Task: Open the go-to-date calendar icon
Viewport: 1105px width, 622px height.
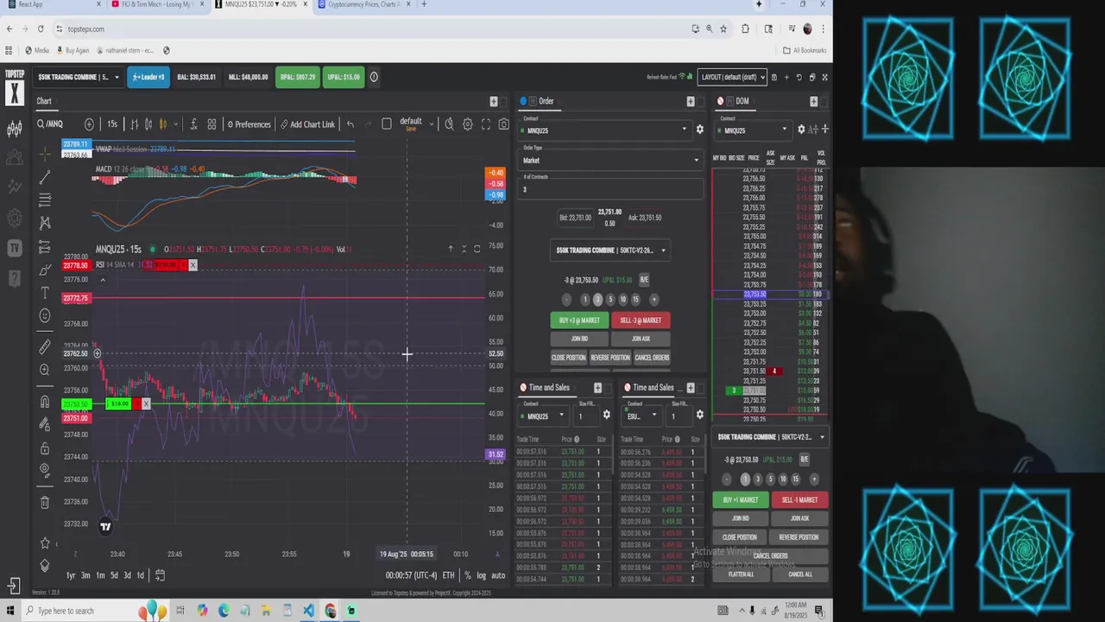Action: tap(160, 575)
